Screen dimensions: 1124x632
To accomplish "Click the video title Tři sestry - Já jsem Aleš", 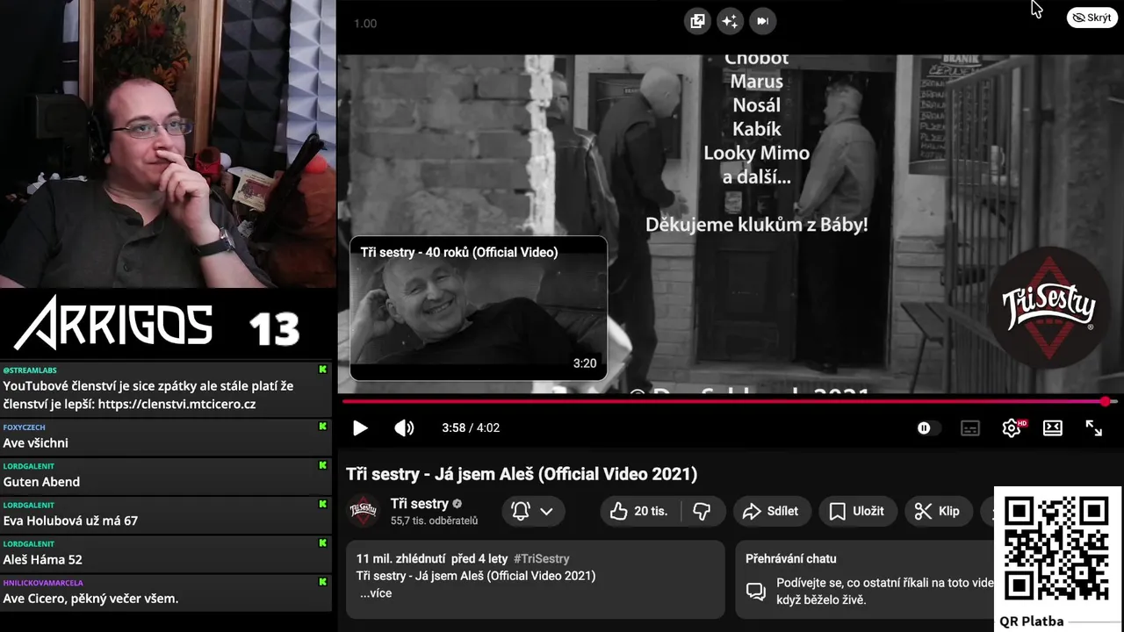I will click(x=522, y=474).
